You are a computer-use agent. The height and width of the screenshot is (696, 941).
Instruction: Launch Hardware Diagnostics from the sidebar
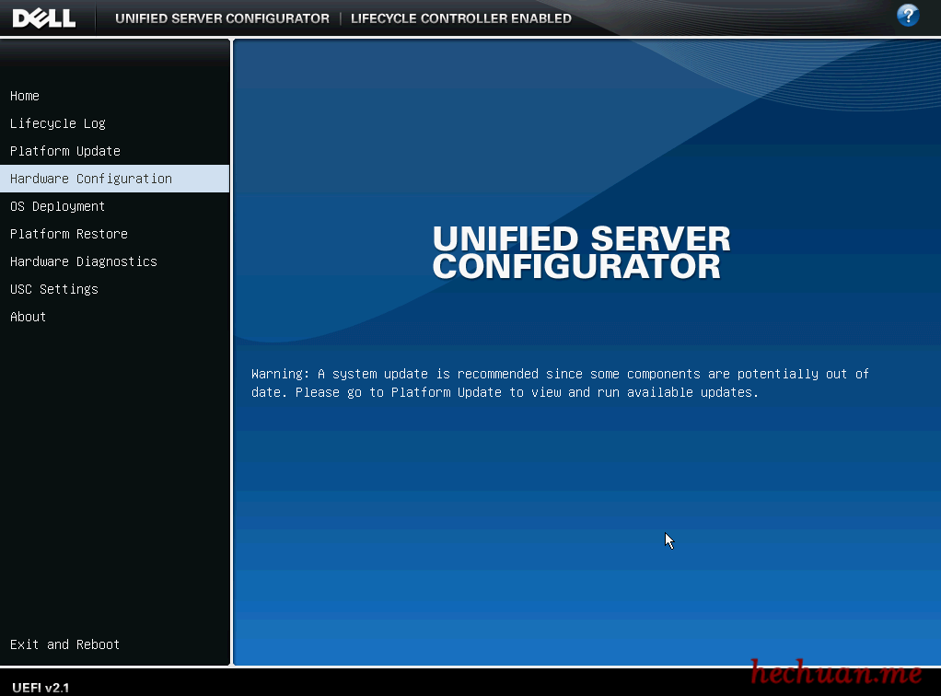coord(84,261)
